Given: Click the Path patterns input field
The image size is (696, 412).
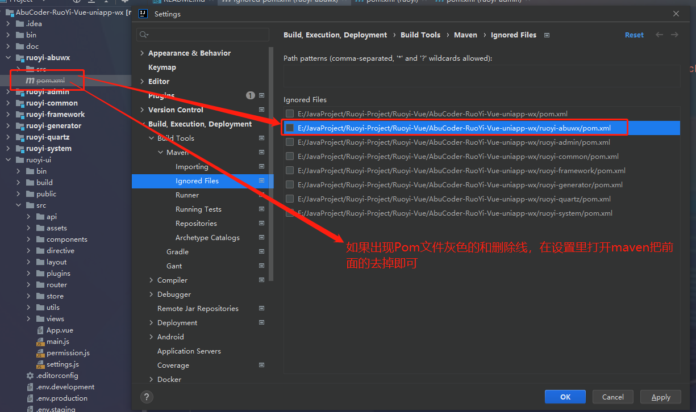Looking at the screenshot, I should (x=482, y=75).
